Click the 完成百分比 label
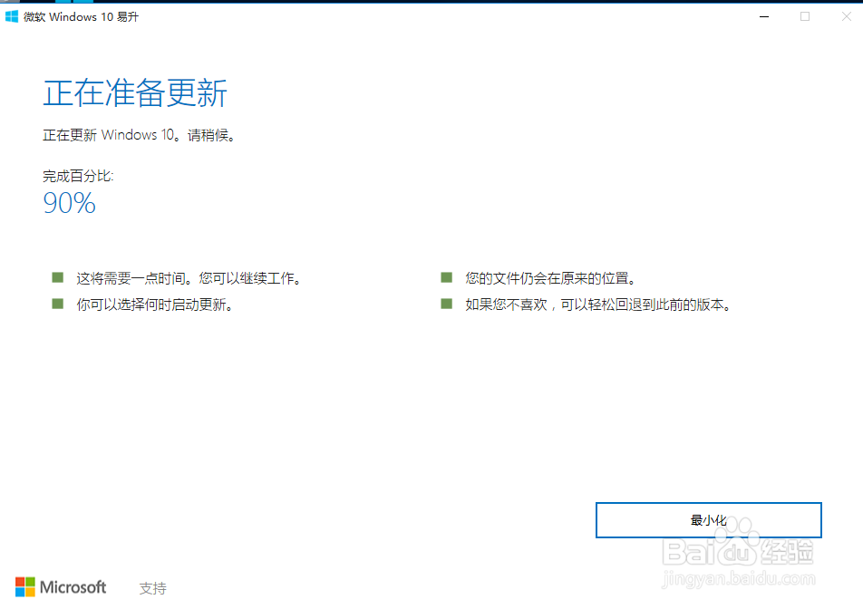Screen dimensions: 863x609 tap(78, 176)
